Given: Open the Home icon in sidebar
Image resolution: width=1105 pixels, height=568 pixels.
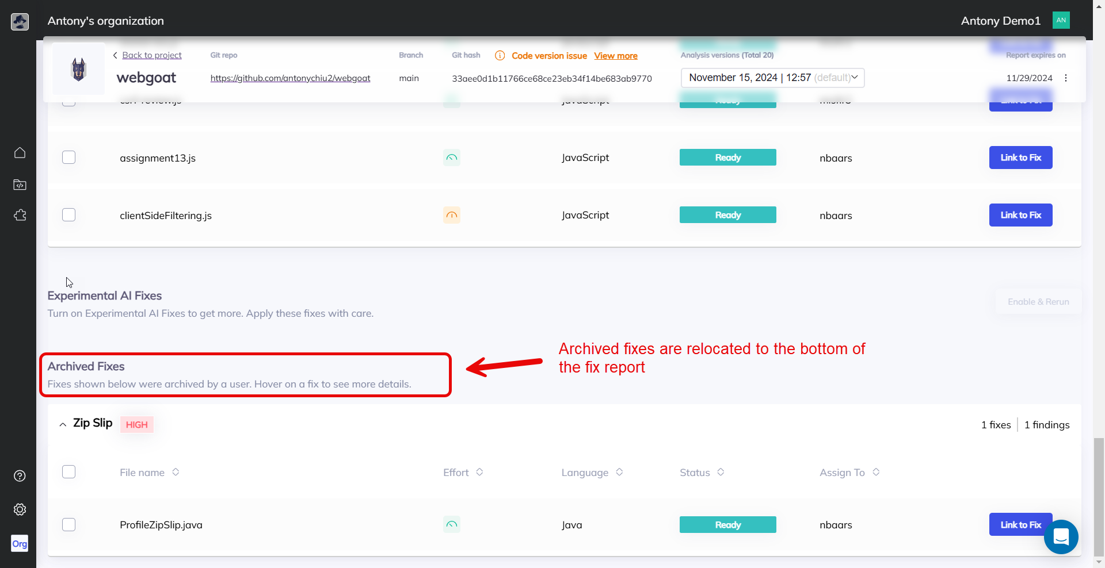Looking at the screenshot, I should pos(20,153).
